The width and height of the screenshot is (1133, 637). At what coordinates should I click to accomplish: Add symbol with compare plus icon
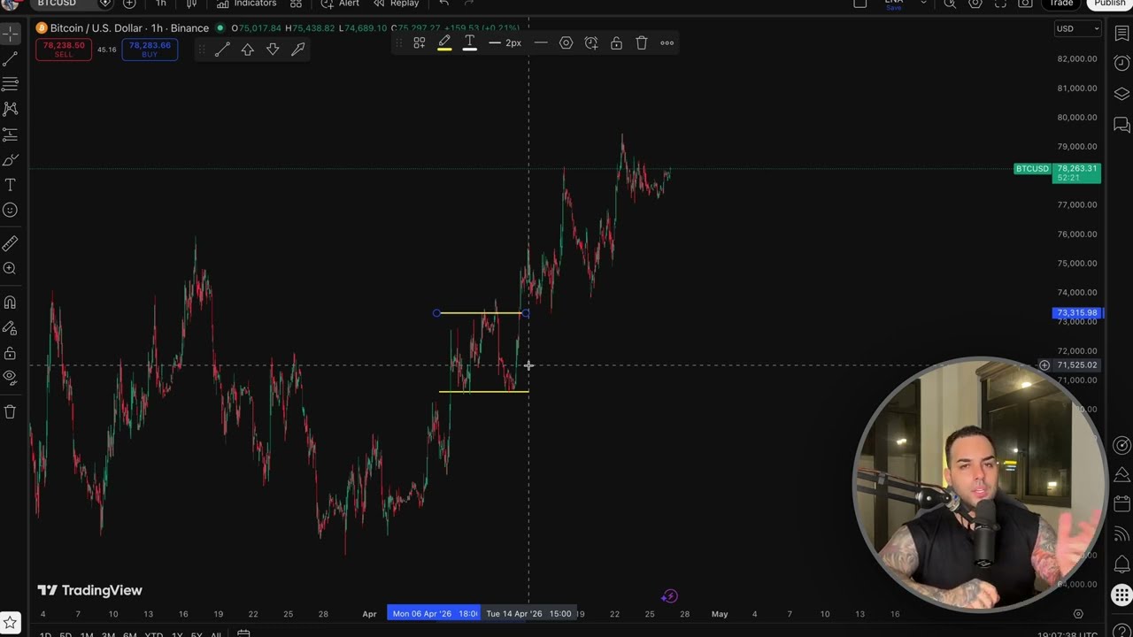(129, 4)
